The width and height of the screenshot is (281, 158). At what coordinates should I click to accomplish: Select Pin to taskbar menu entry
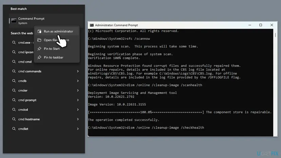pyautogui.click(x=57, y=57)
